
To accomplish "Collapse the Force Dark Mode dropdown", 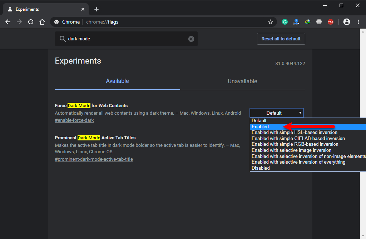I will (x=276, y=113).
